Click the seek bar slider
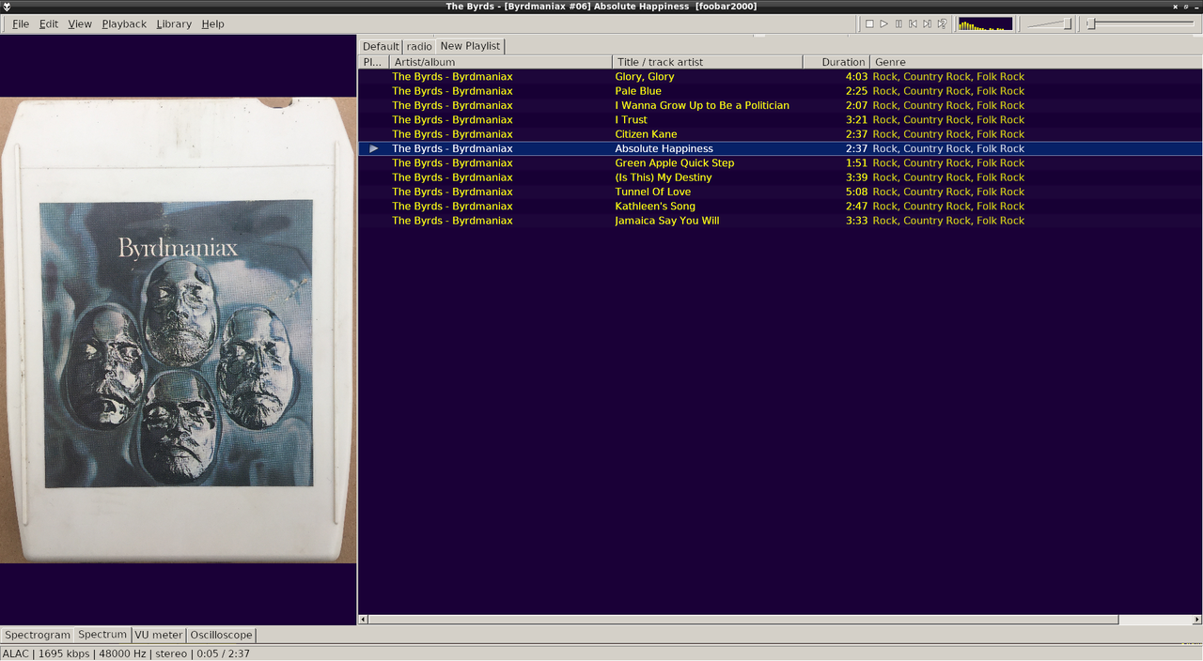This screenshot has height=661, width=1203. [x=1143, y=24]
